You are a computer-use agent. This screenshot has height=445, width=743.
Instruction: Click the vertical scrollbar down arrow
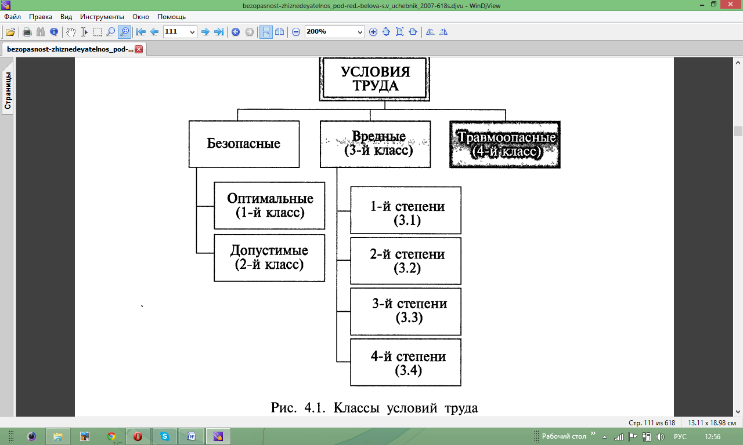(x=738, y=411)
